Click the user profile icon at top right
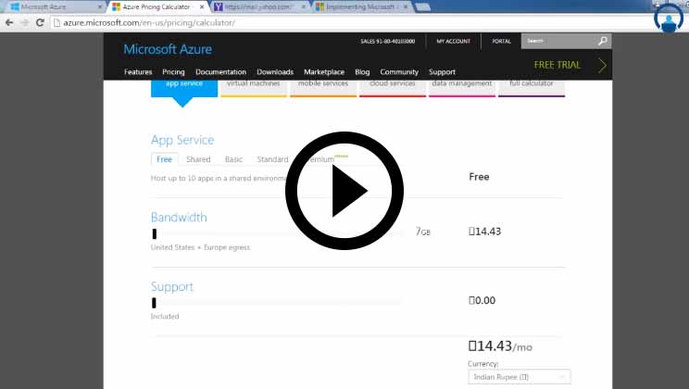 668,19
